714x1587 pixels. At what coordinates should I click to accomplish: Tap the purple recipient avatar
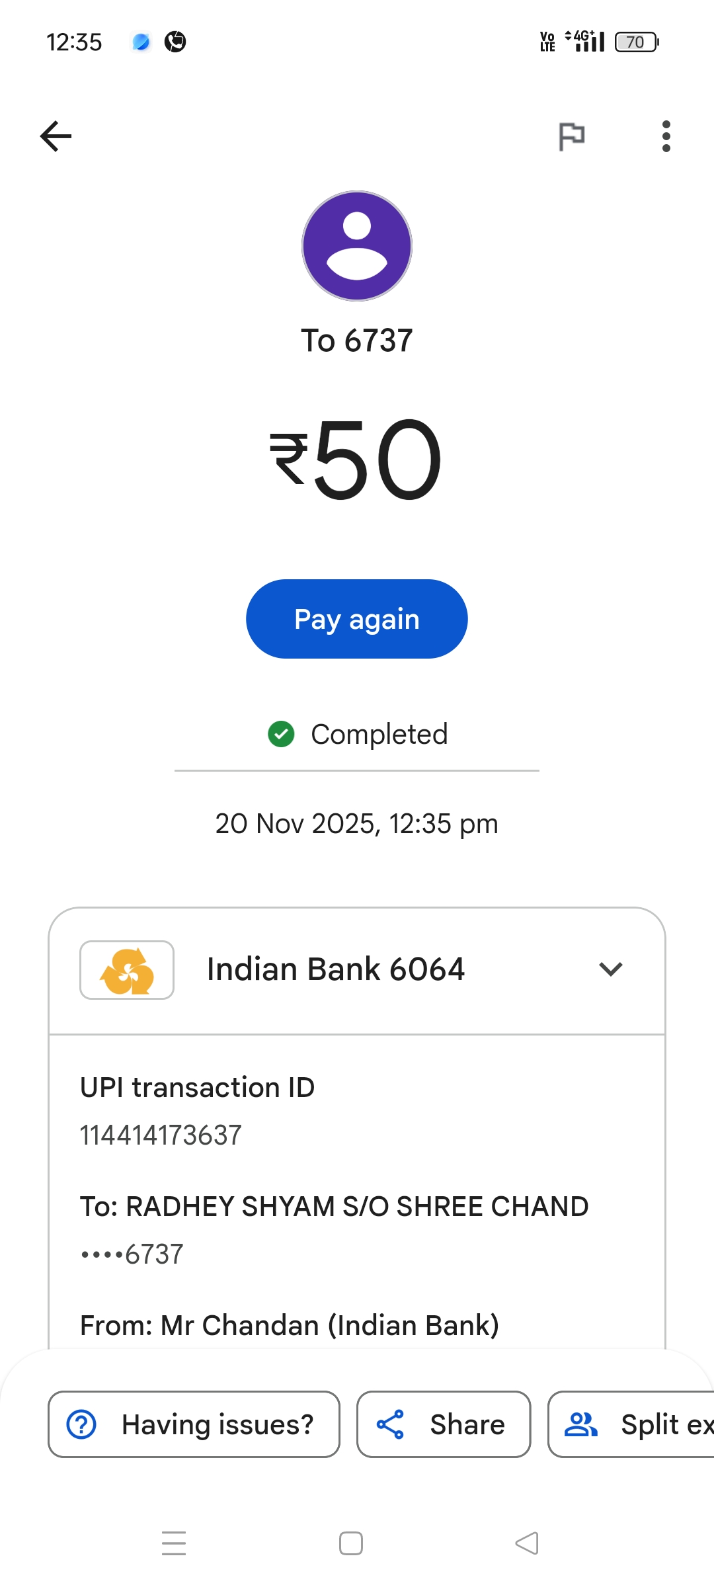pyautogui.click(x=357, y=246)
